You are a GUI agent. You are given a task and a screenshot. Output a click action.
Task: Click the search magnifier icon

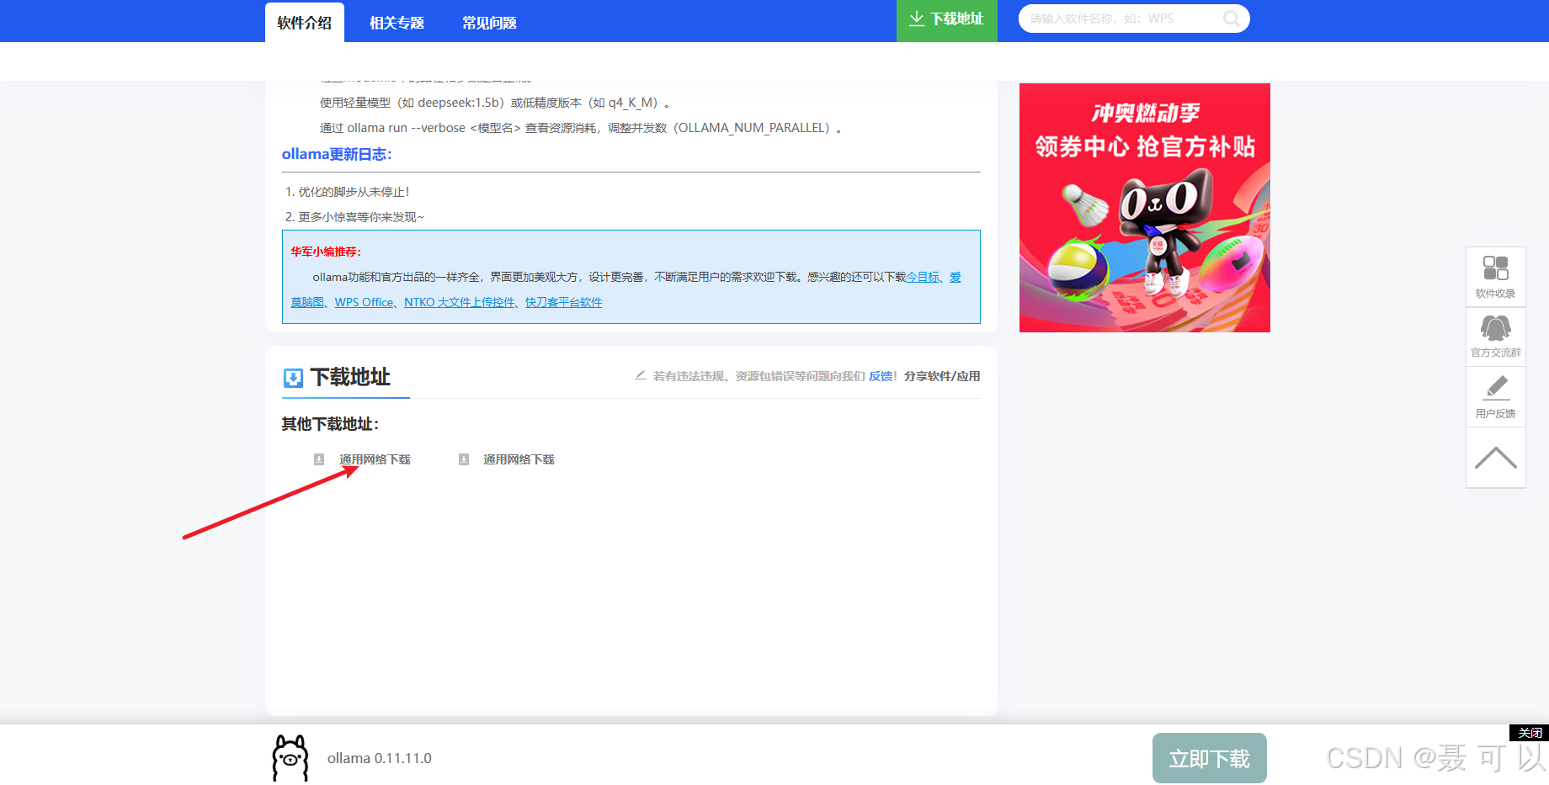[x=1231, y=18]
